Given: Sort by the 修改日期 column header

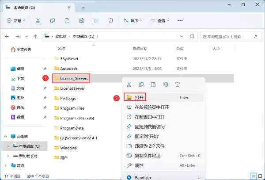Looking at the screenshot, I should (x=140, y=49).
